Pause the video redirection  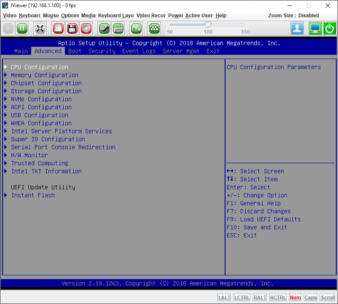22,28
